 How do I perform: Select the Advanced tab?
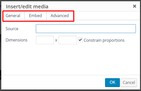pyautogui.click(x=60, y=16)
